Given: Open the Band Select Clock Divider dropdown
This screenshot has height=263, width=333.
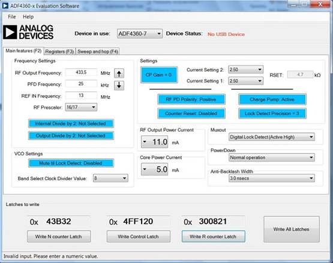Looking at the screenshot, I should click(110, 178).
